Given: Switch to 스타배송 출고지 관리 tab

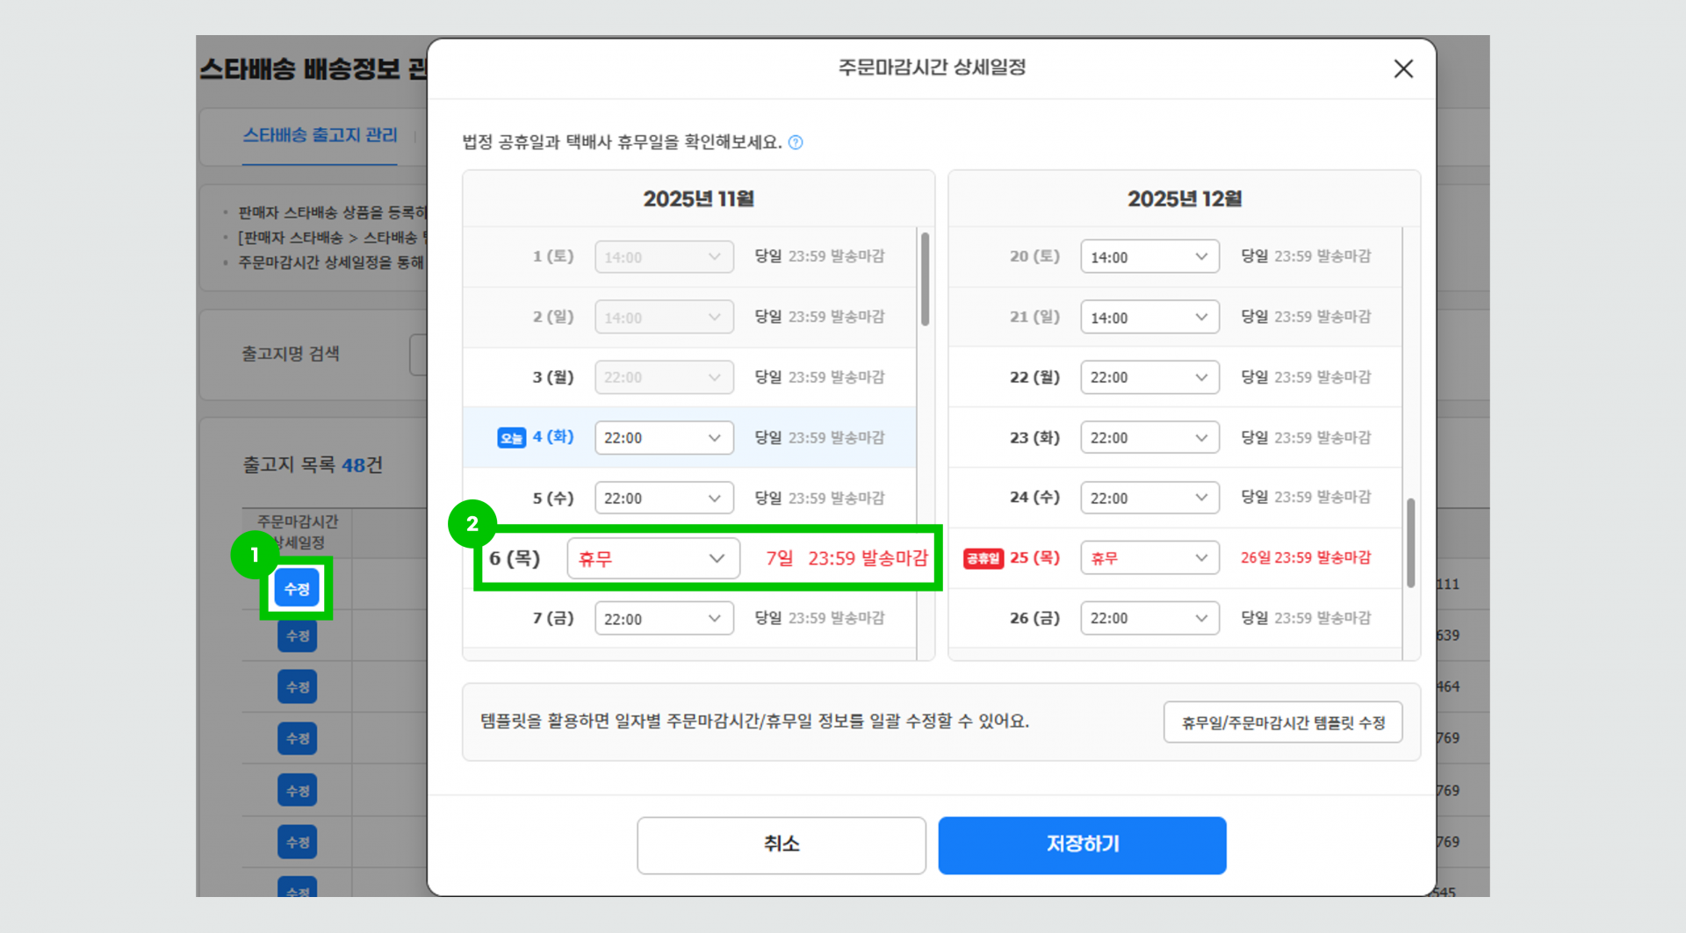Looking at the screenshot, I should coord(320,136).
